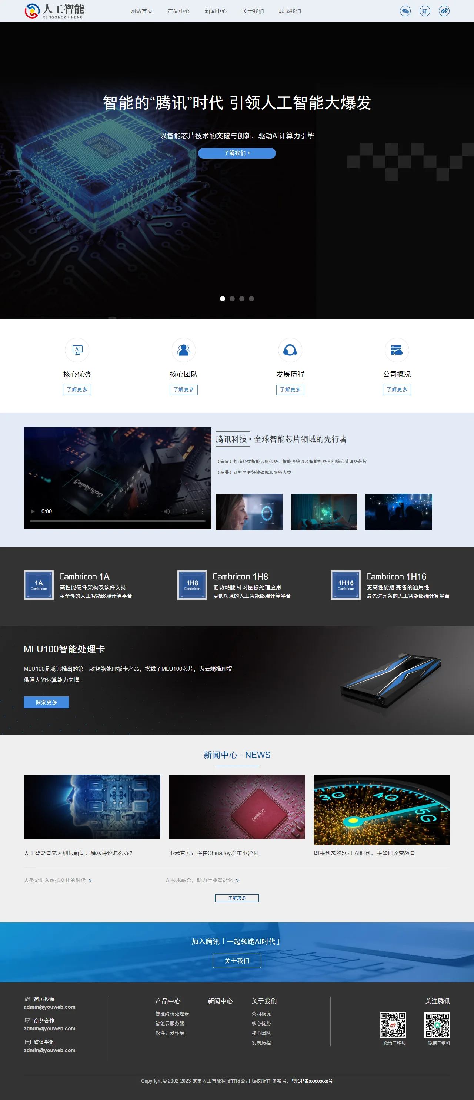Play the Cambricon video

coord(33,511)
